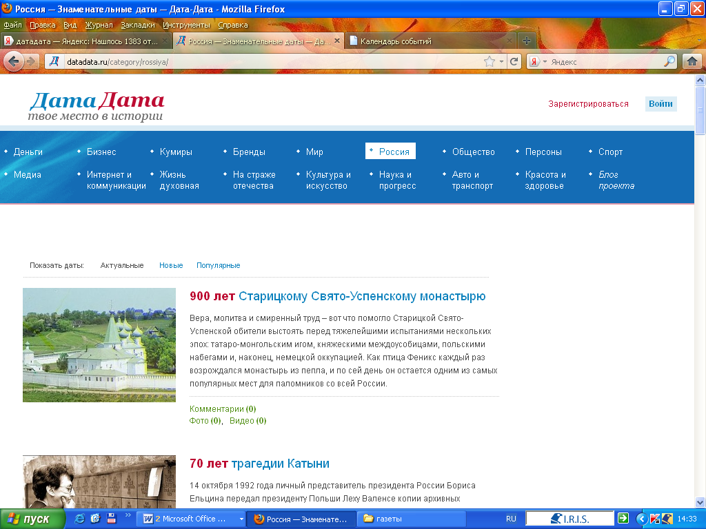
Task: Open the Firefox home page icon
Action: tap(692, 61)
